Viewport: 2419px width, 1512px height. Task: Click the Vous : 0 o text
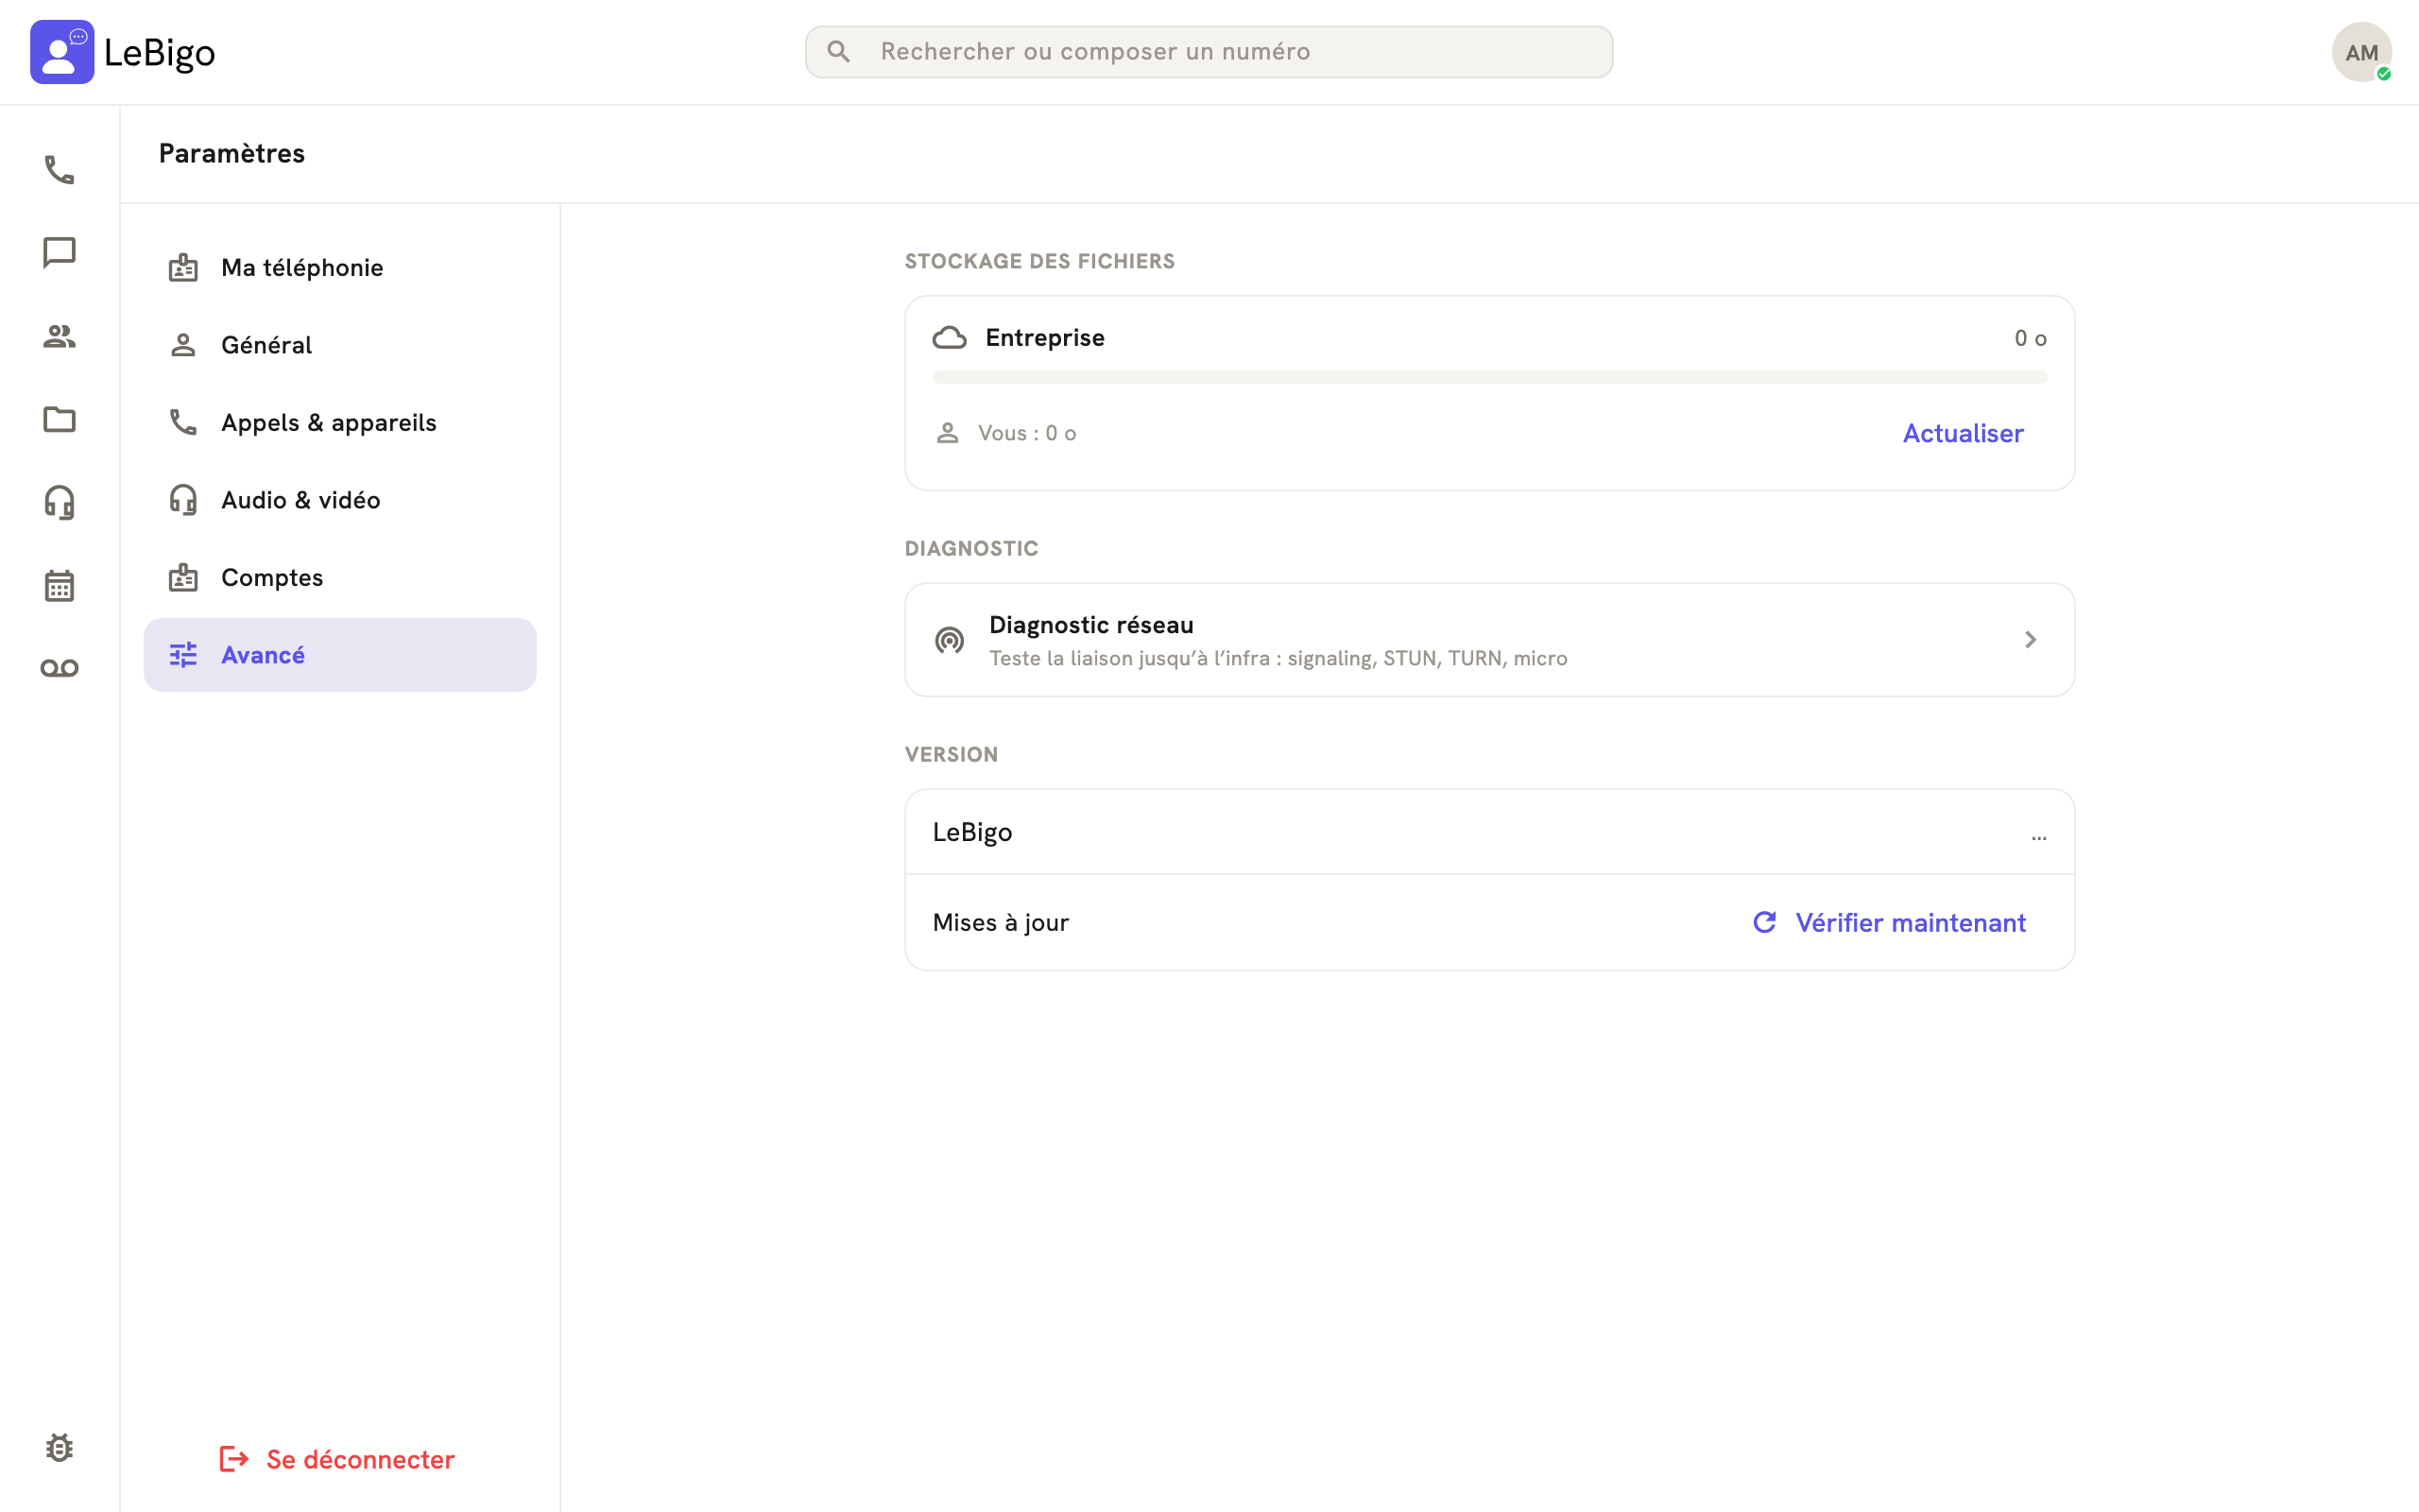pyautogui.click(x=1026, y=433)
